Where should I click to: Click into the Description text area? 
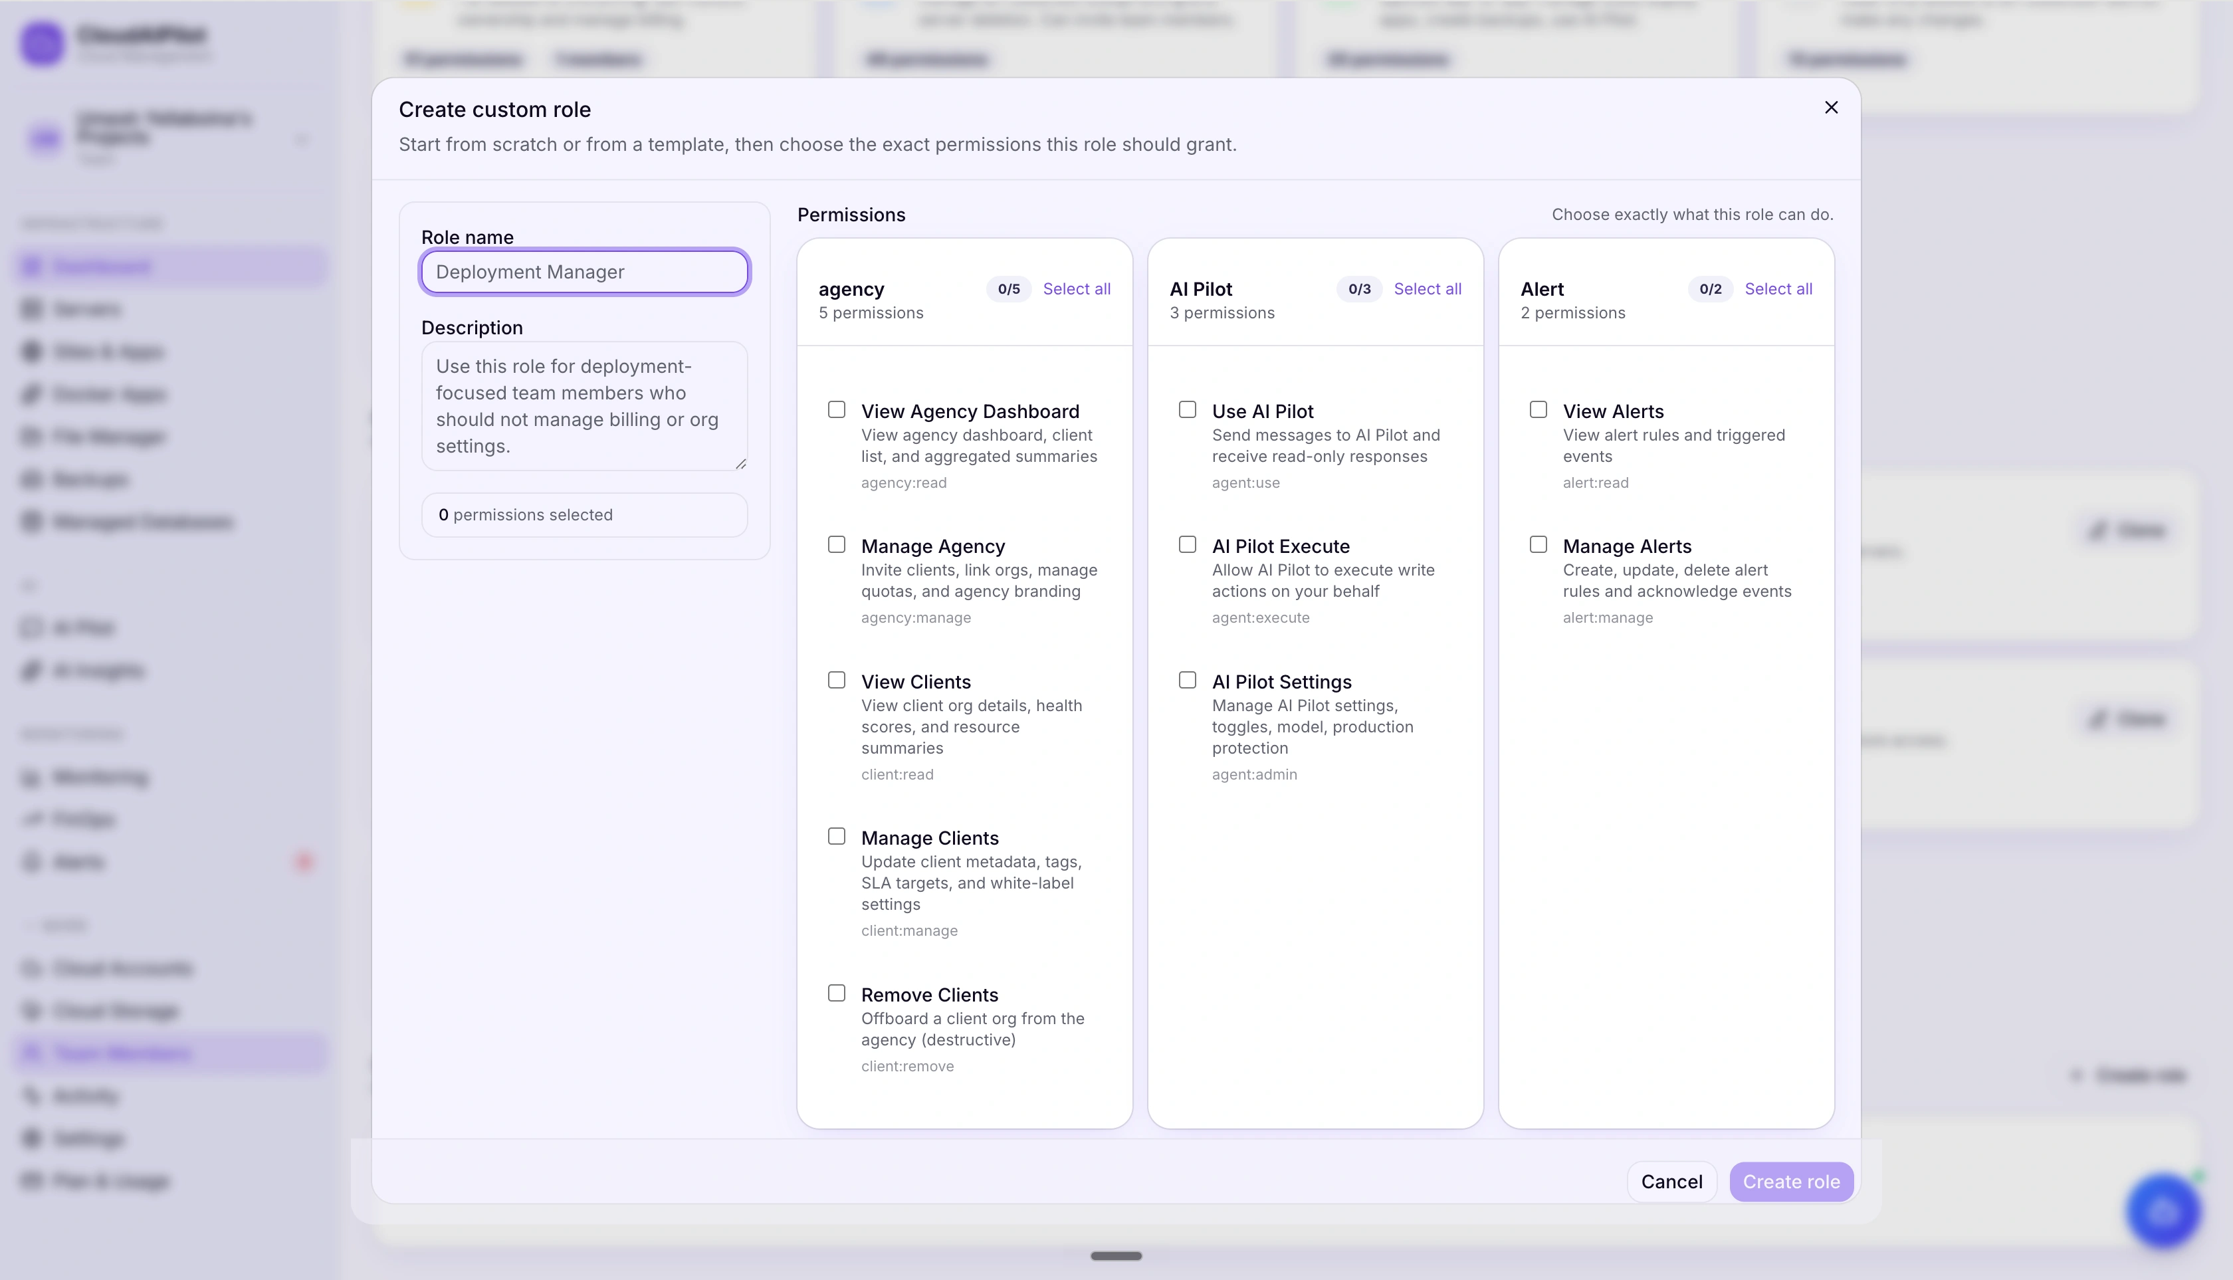(585, 406)
